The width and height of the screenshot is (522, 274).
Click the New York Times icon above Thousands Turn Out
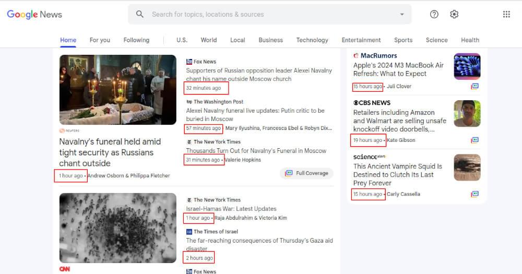click(x=189, y=141)
